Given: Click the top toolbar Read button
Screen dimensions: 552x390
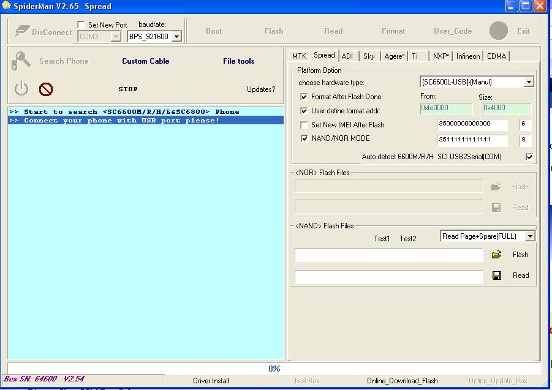Looking at the screenshot, I should coord(333,31).
